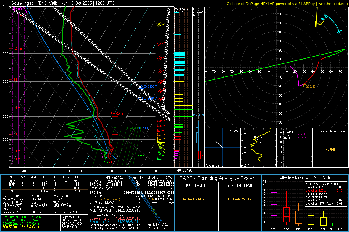Image resolution: width=349 pixels, height=232 pixels.
Task: Click the Storm Slinky panel label
Action: point(214,165)
